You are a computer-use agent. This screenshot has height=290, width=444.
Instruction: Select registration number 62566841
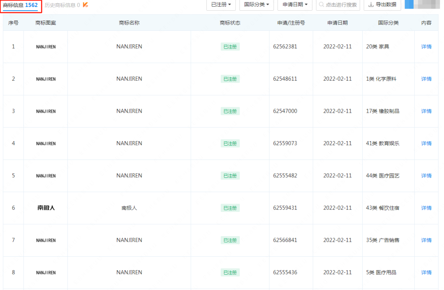285,241
